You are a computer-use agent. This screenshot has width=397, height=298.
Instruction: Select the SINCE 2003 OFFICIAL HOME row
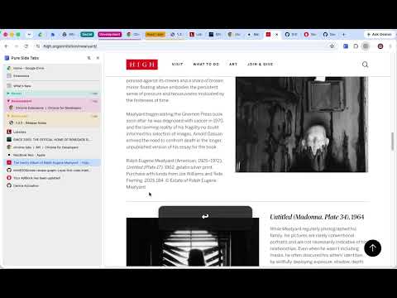(52, 140)
